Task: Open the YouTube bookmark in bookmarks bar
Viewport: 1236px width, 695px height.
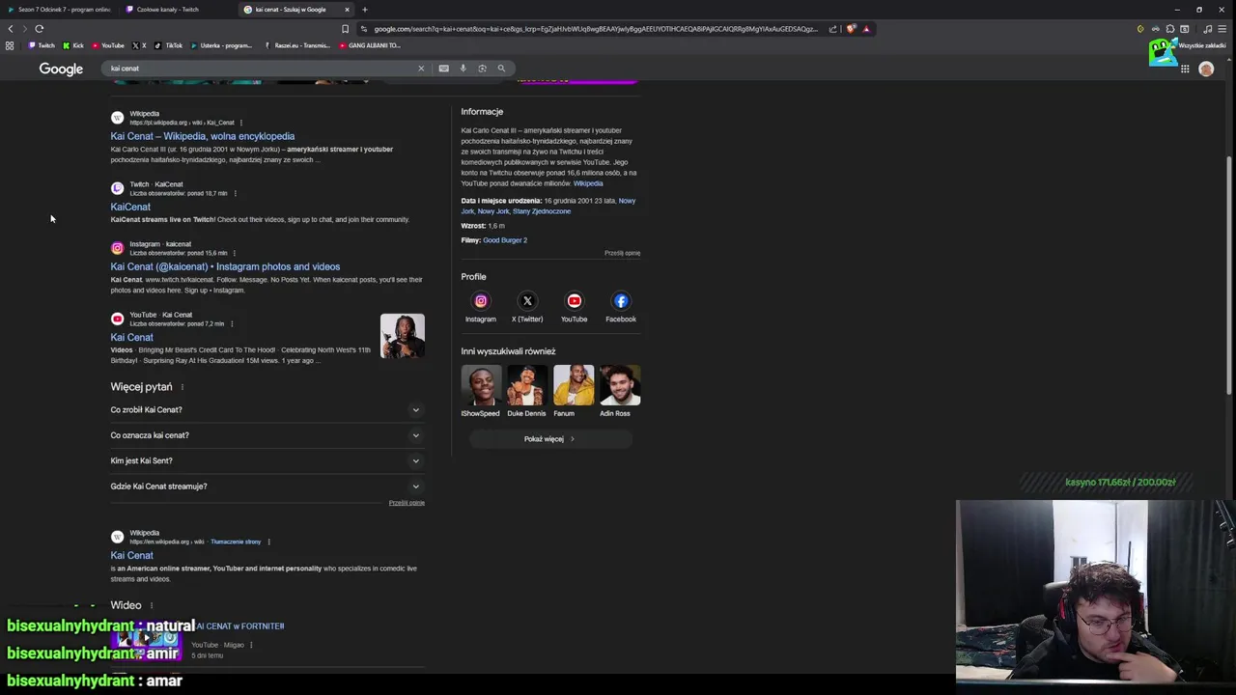Action: pos(108,45)
